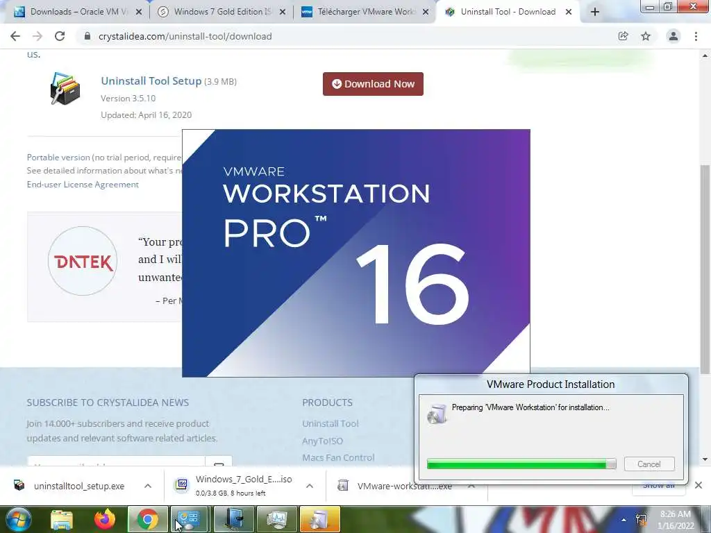Open the Windows Start menu

pyautogui.click(x=18, y=519)
